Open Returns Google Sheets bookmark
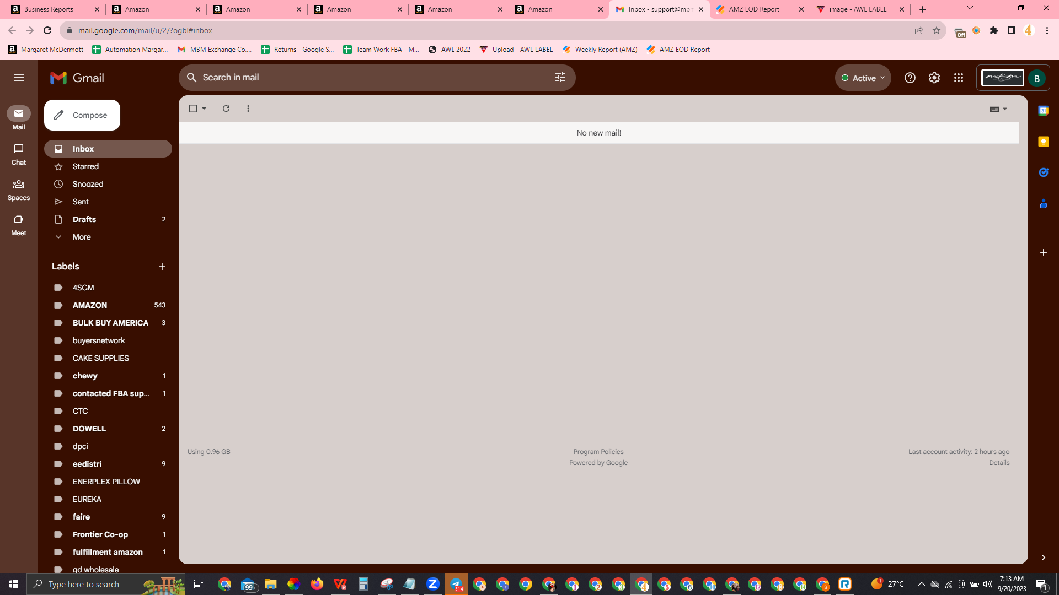Image resolution: width=1059 pixels, height=595 pixels. pyautogui.click(x=298, y=50)
